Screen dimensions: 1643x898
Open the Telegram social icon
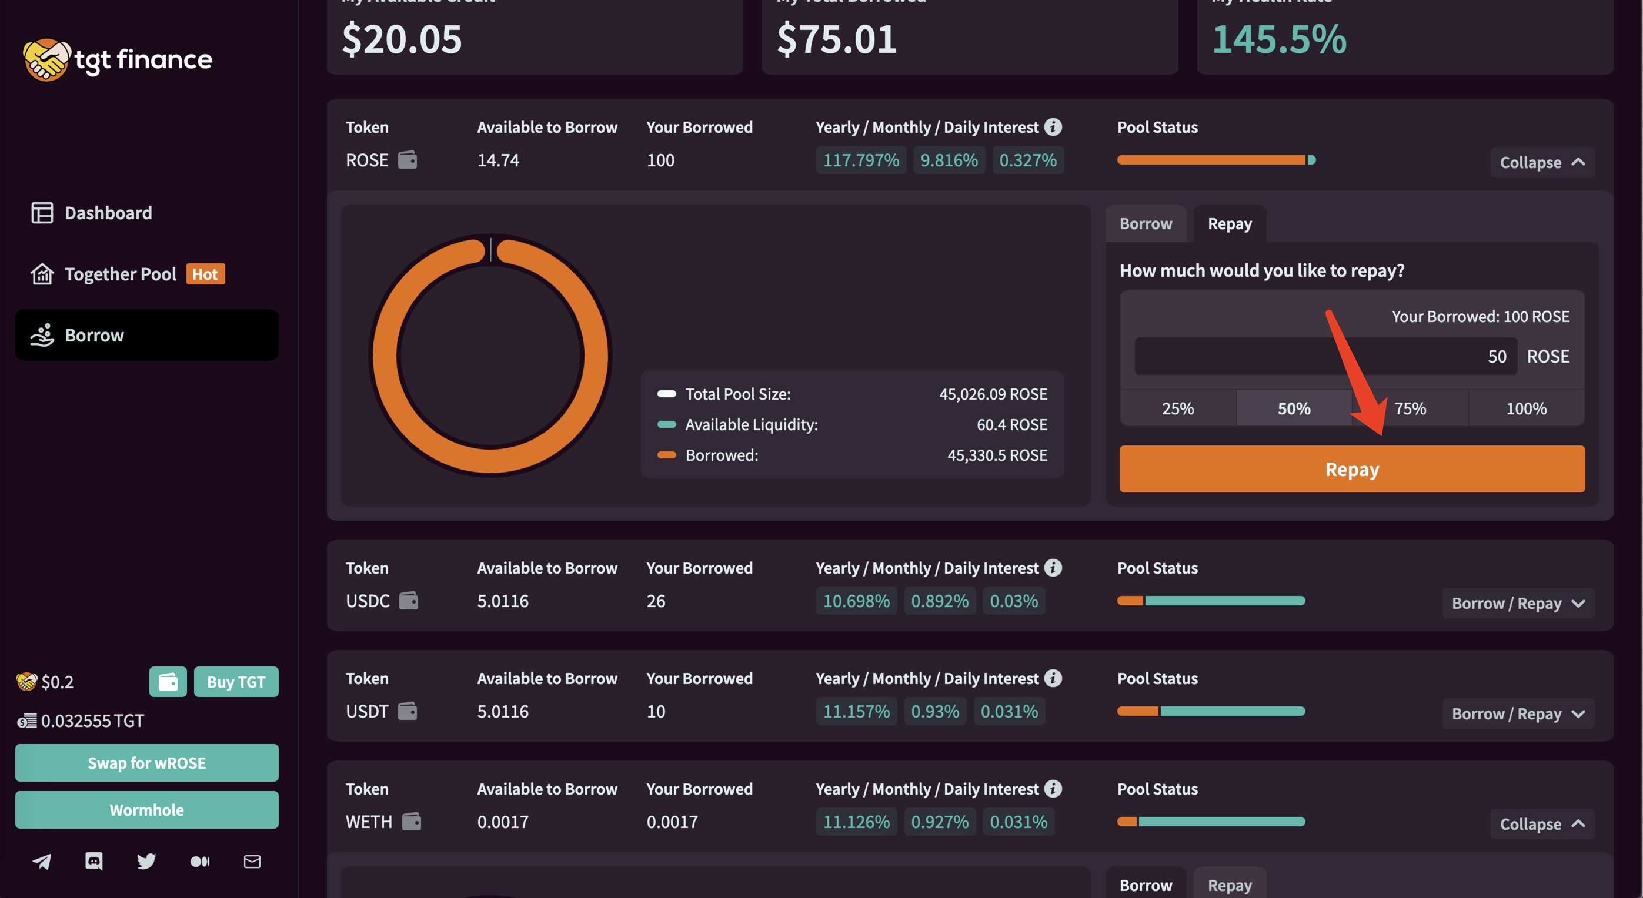[x=42, y=862]
